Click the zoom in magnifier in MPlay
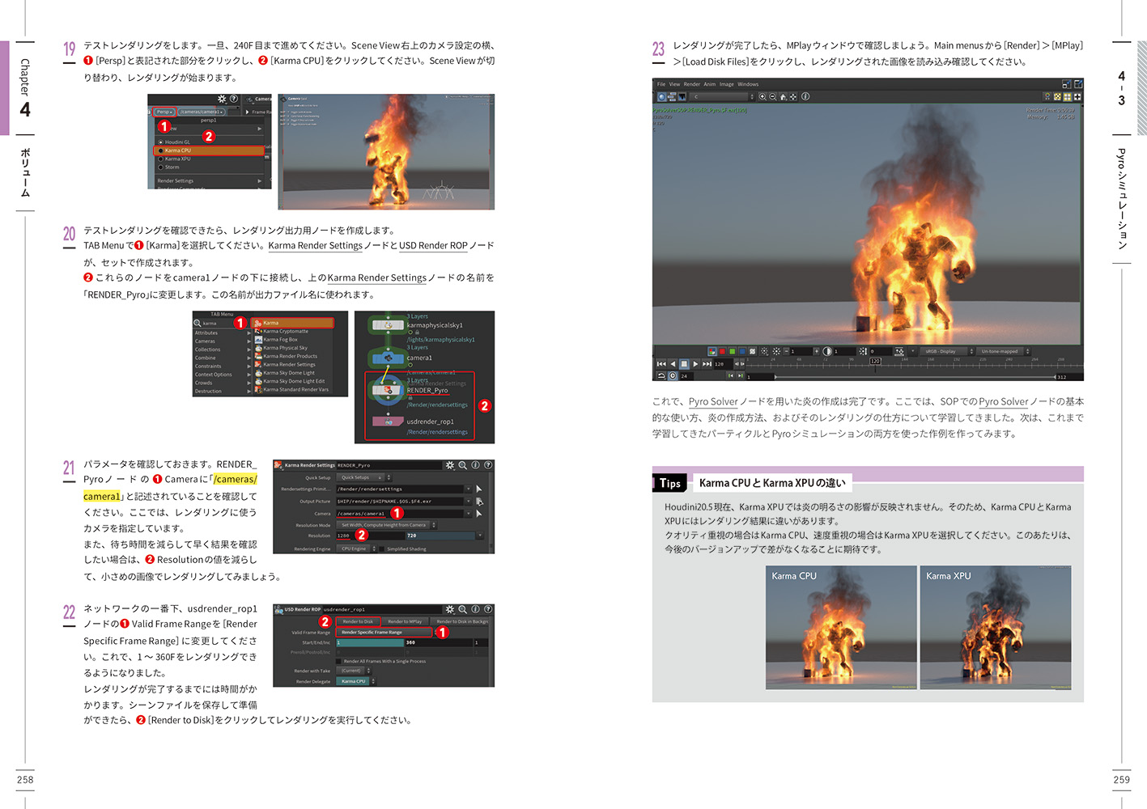 [763, 97]
